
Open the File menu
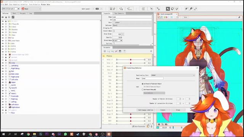point(3,5)
